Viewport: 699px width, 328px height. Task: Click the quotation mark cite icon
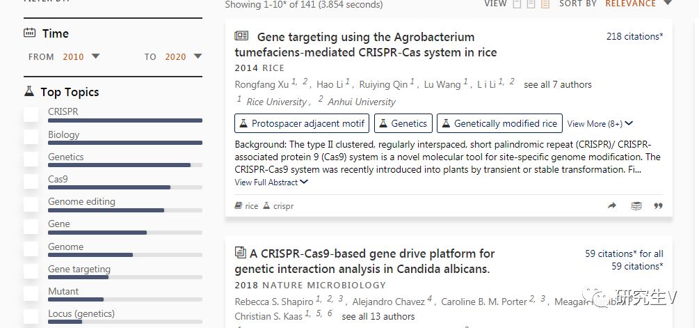(659, 205)
